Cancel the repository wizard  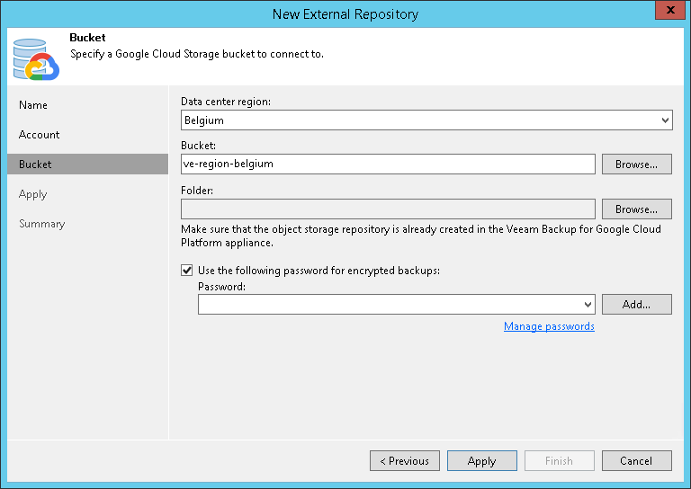click(x=636, y=461)
